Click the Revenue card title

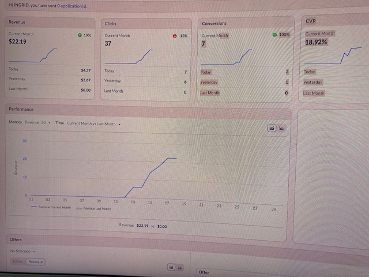click(x=17, y=22)
